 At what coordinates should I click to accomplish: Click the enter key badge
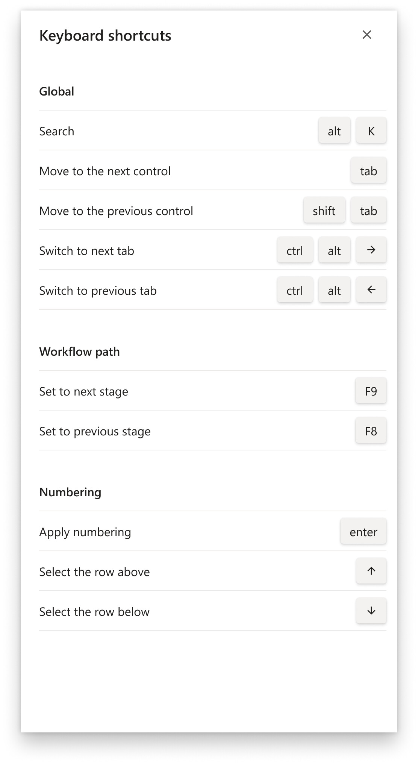click(x=363, y=532)
